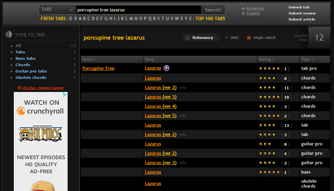
Task: Open Lazarus (ver 4) chords result
Action: pyautogui.click(x=161, y=106)
